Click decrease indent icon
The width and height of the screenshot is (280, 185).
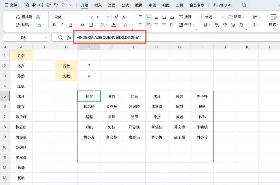(164, 17)
